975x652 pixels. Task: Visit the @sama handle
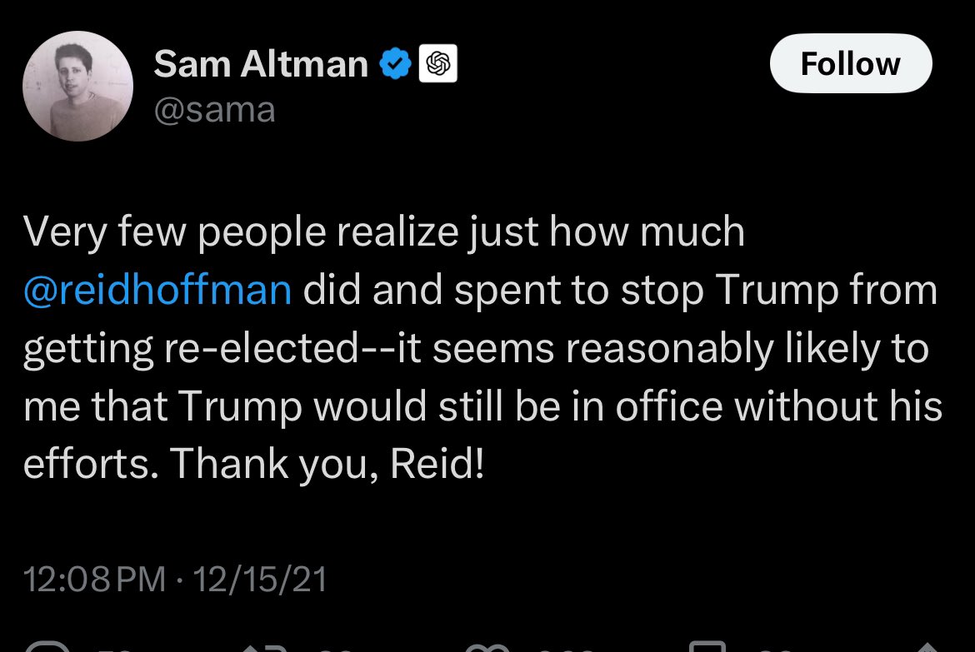click(214, 109)
